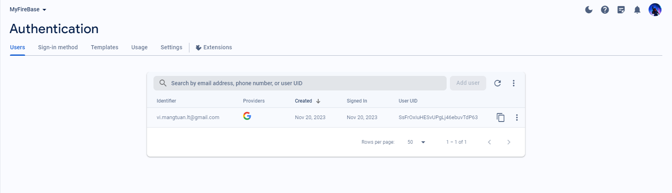Refresh the users list
Screen dimensions: 672x193
point(498,83)
